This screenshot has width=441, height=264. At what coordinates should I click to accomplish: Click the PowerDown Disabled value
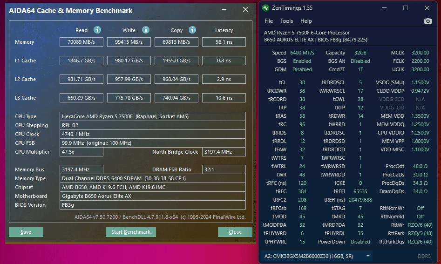pyautogui.click(x=360, y=242)
